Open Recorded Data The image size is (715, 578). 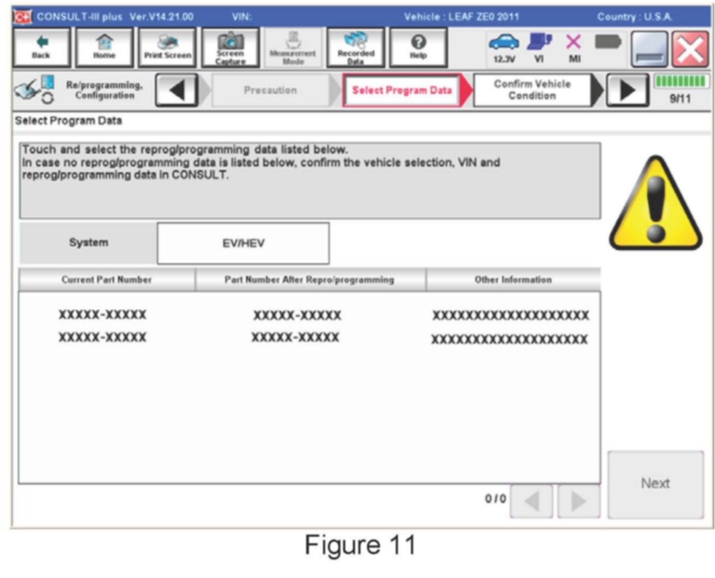[356, 48]
